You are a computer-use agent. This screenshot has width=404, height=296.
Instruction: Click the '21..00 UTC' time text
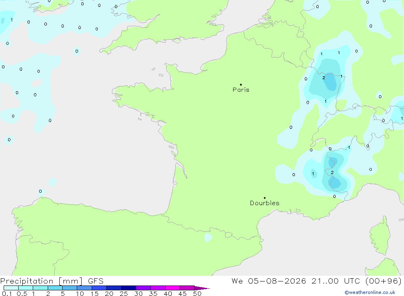(x=335, y=281)
